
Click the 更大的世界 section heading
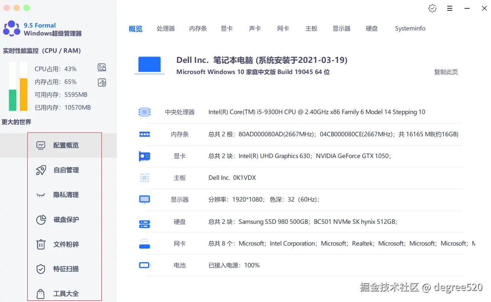[x=16, y=122]
